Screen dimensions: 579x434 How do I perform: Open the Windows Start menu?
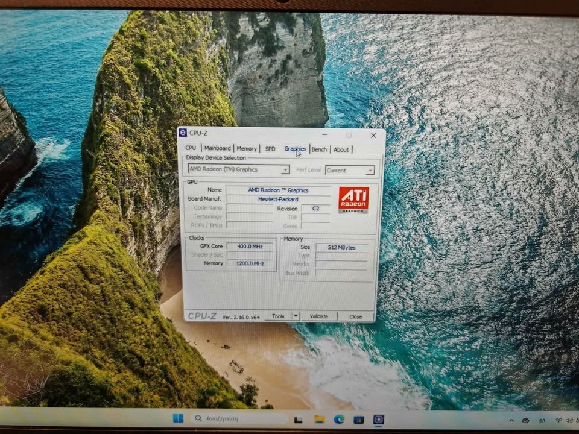(179, 418)
